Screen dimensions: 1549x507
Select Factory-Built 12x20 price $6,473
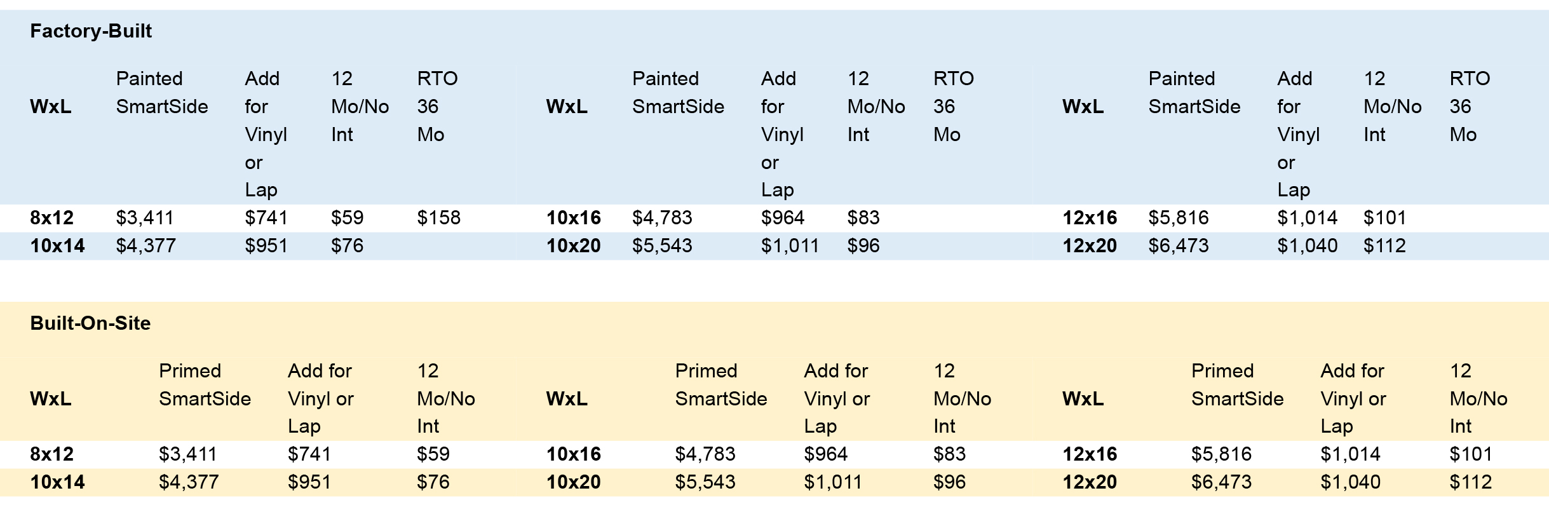tap(1179, 246)
